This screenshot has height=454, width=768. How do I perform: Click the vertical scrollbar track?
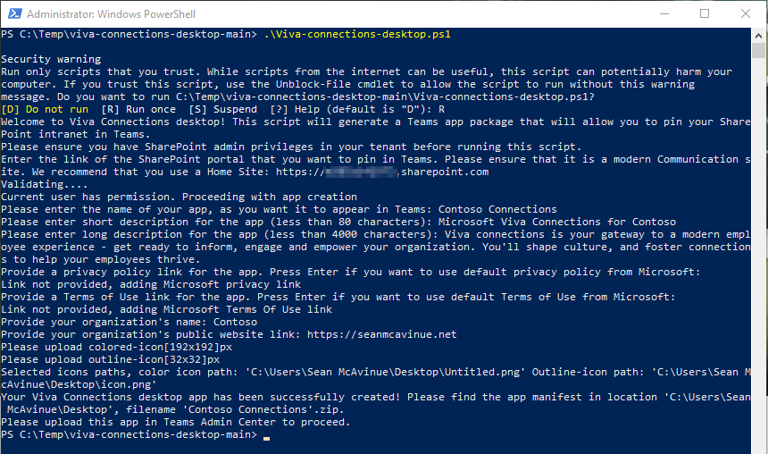point(760,268)
